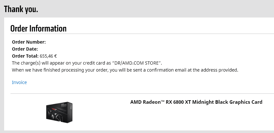The height and width of the screenshot is (133, 274).
Task: Click the AMD Radeon RX 6800 XT product title
Action: (x=196, y=102)
